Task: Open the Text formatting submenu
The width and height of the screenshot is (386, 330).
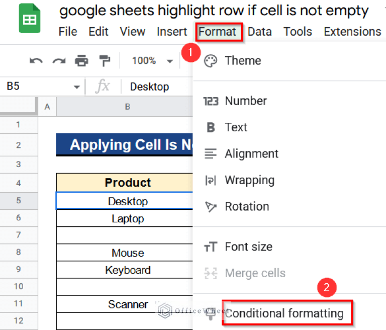Action: (236, 127)
